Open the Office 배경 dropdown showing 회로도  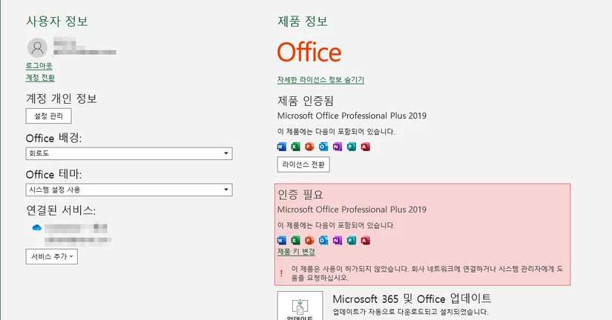click(x=129, y=153)
